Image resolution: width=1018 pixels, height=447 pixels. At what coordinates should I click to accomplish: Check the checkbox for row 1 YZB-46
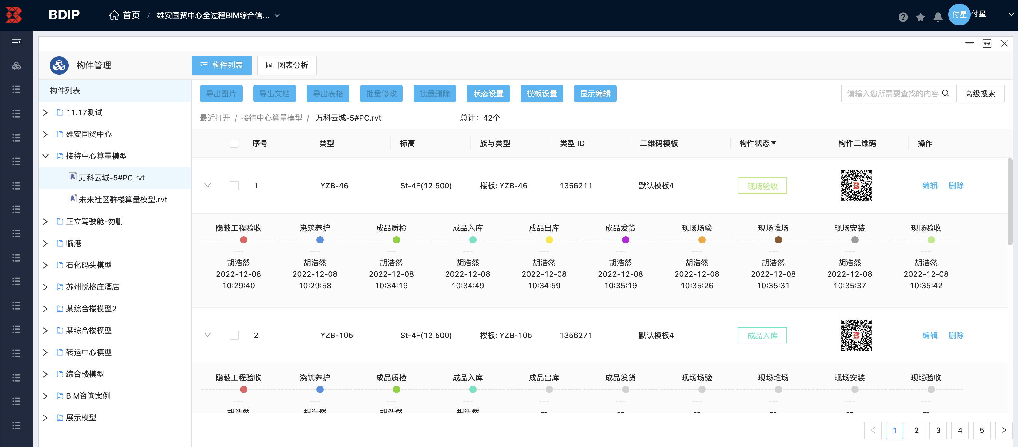pos(234,186)
